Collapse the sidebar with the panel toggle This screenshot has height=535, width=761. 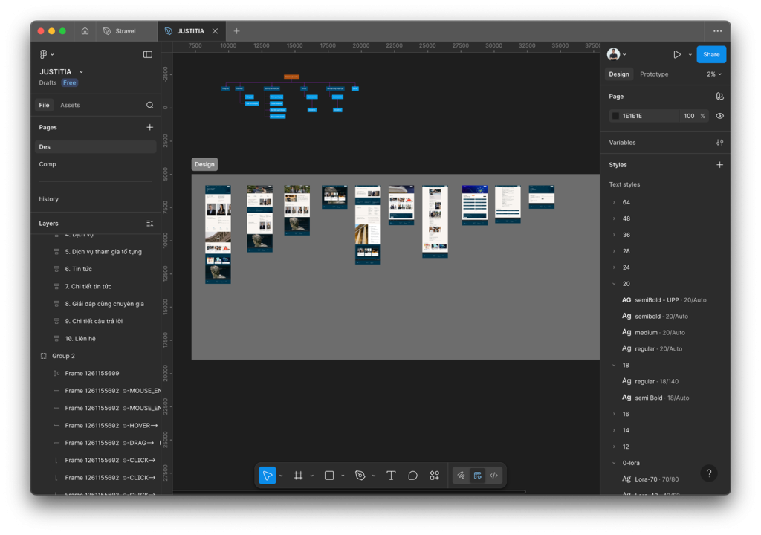click(x=148, y=54)
